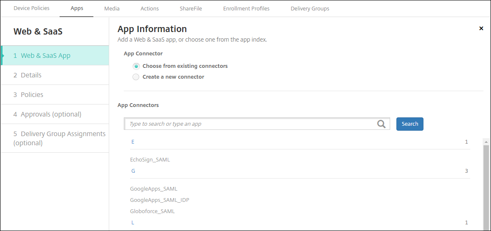Viewport: 491px width, 231px height.
Task: Select Create a new connector option
Action: 136,77
